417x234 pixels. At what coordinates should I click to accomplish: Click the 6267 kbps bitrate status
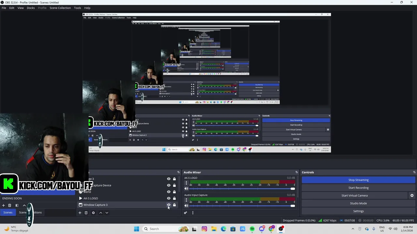[x=327, y=220]
